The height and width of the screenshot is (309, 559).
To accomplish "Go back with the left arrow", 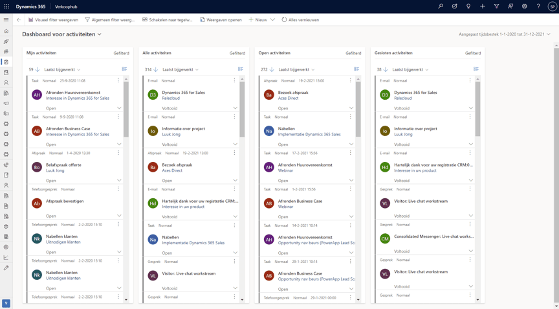I will tap(19, 19).
